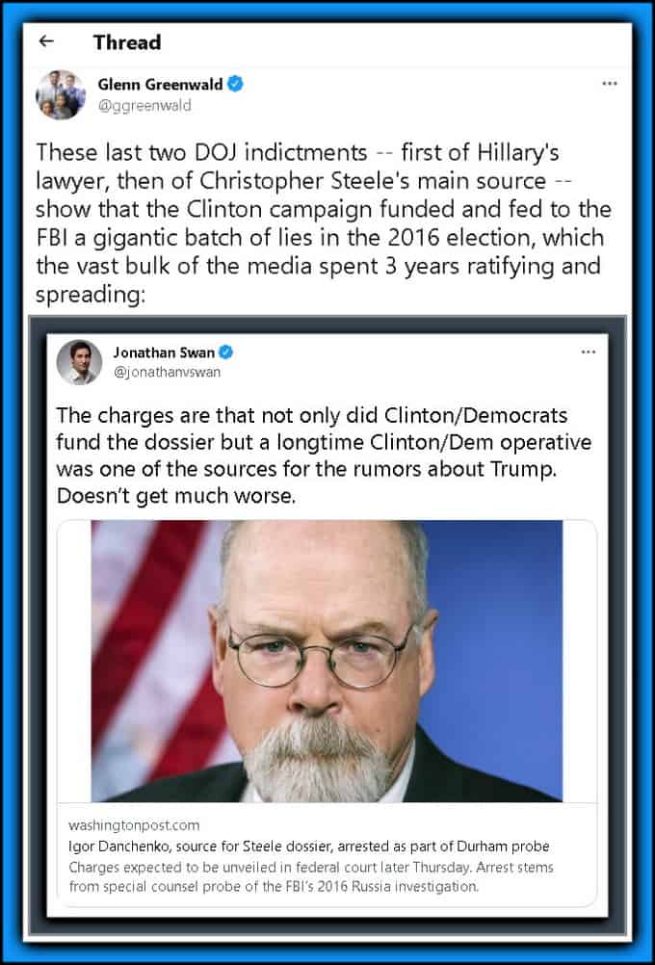Image resolution: width=655 pixels, height=965 pixels.
Task: Open Jonathan Swan's profile avatar
Action: pyautogui.click(x=79, y=362)
